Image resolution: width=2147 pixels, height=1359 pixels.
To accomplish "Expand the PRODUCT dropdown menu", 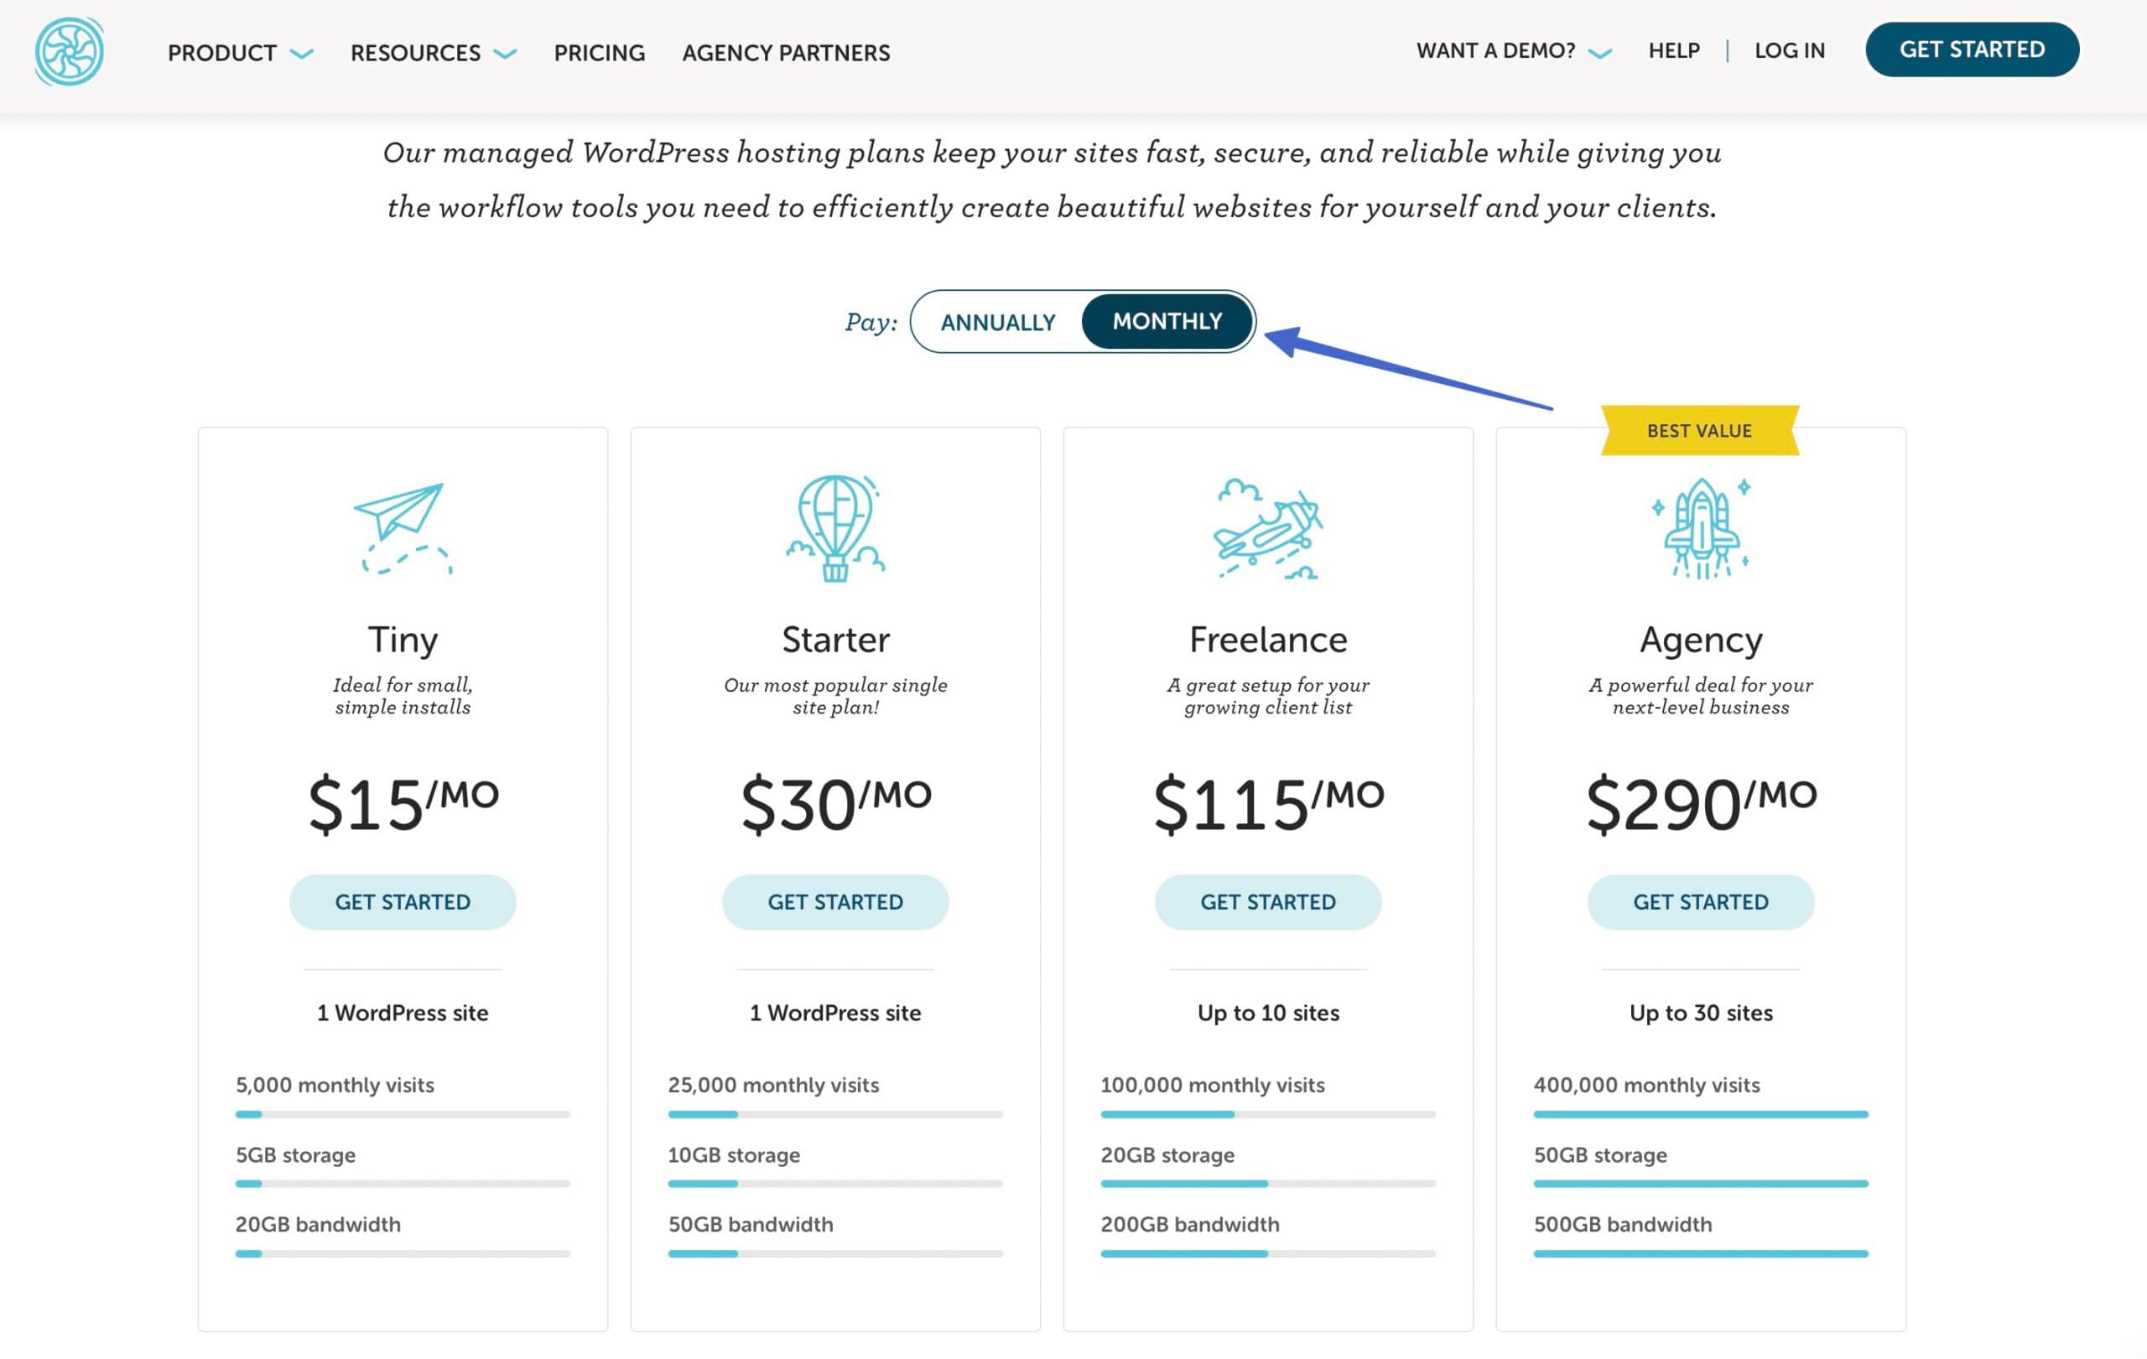I will 221,54.
